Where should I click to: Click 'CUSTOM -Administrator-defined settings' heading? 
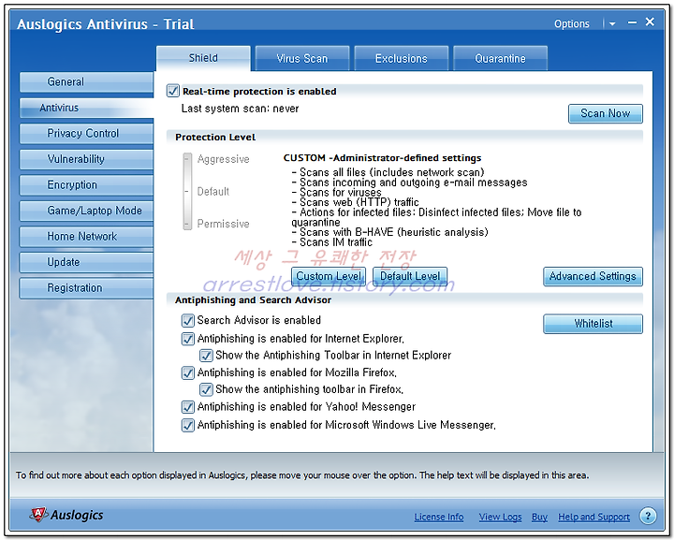tap(382, 158)
